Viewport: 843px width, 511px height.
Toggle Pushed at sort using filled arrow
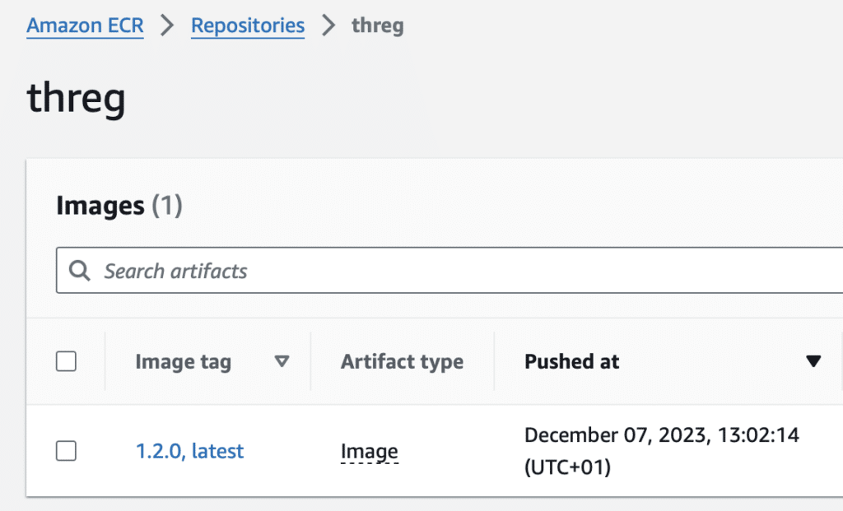coord(813,361)
